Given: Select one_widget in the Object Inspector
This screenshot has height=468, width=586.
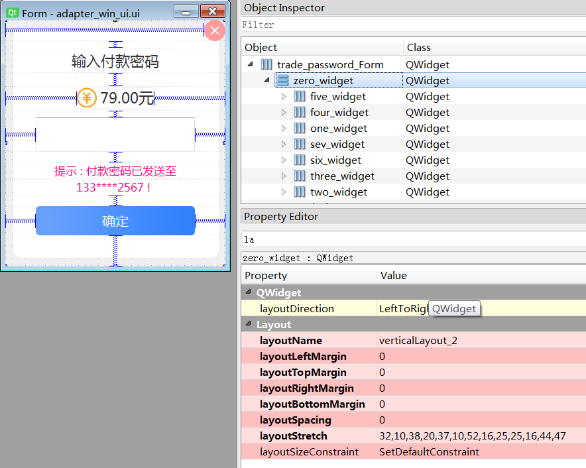Looking at the screenshot, I should click(x=338, y=128).
